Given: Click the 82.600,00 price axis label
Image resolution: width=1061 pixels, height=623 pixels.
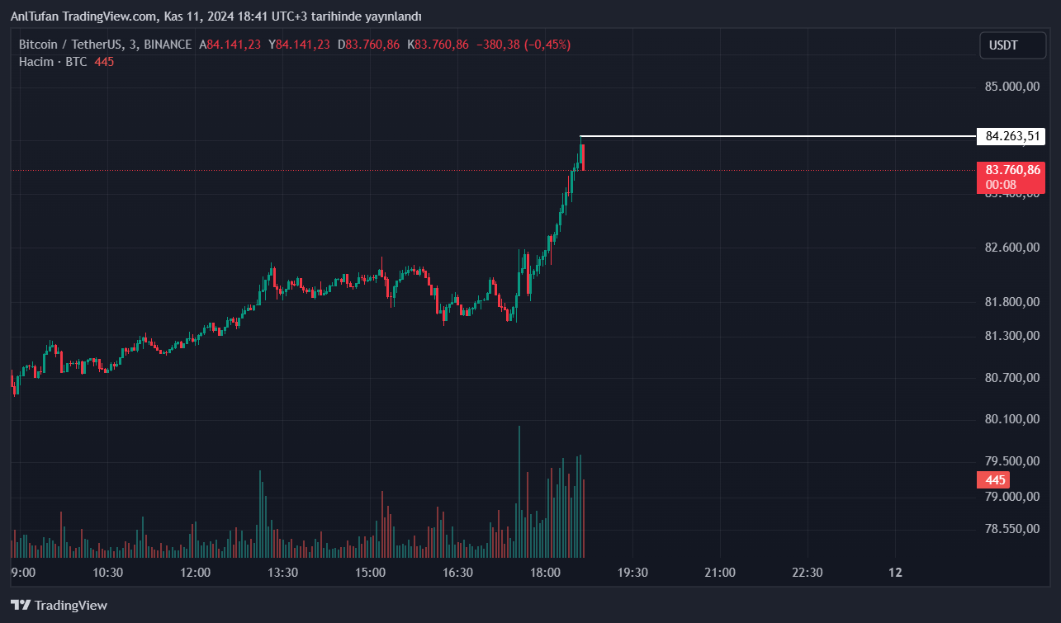Looking at the screenshot, I should click(1012, 248).
